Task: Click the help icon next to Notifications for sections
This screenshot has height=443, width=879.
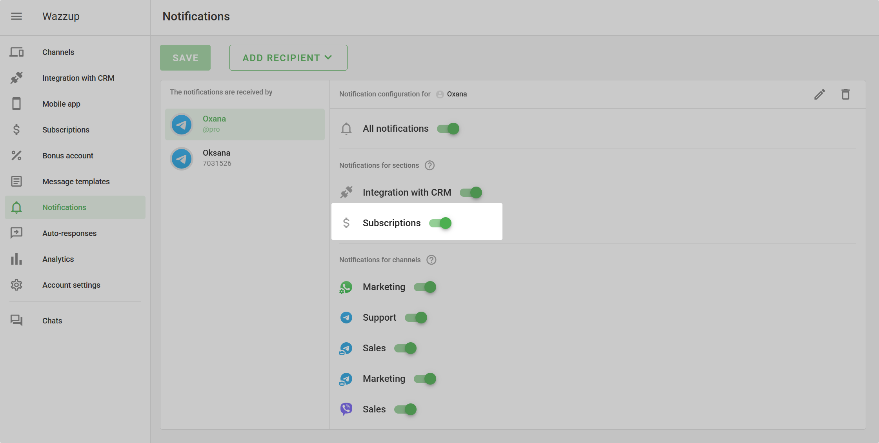Action: pos(430,165)
